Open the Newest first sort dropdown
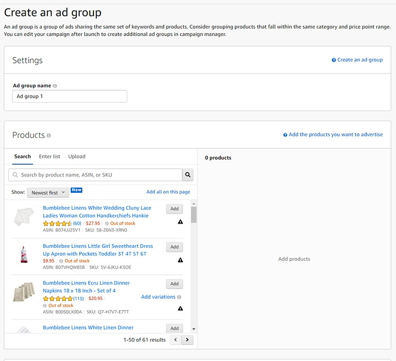The height and width of the screenshot is (361, 396). 48,192
